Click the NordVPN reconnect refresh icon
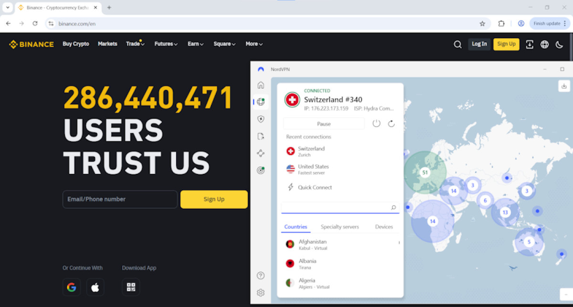 tap(392, 123)
